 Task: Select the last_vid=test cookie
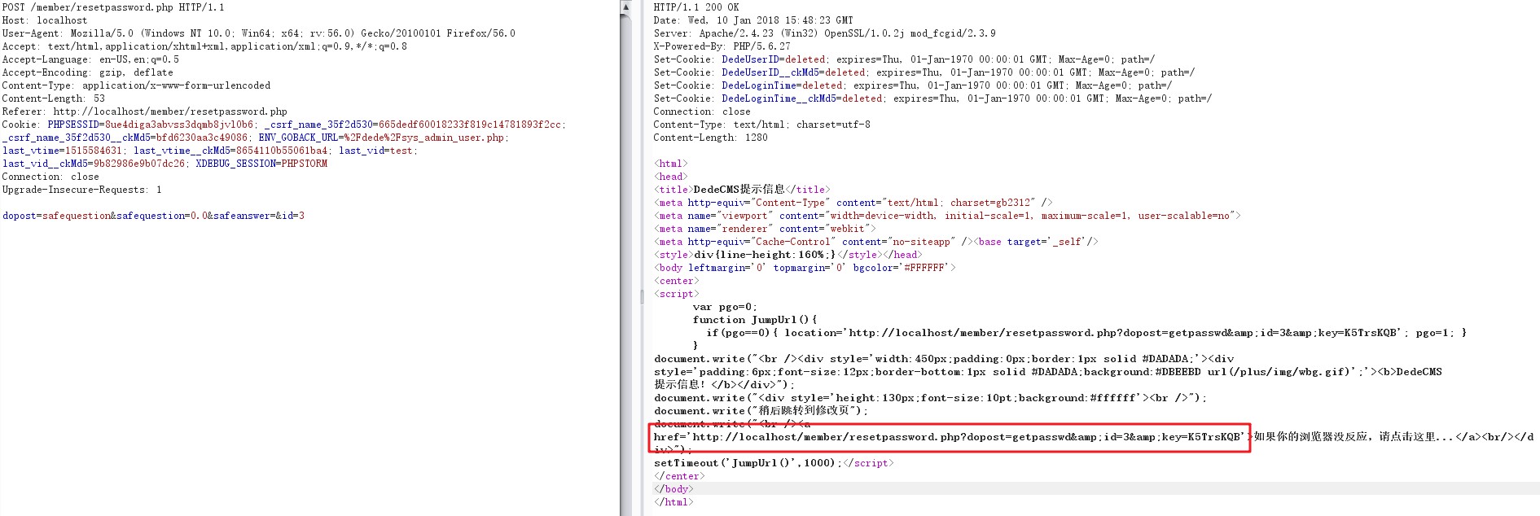(377, 151)
